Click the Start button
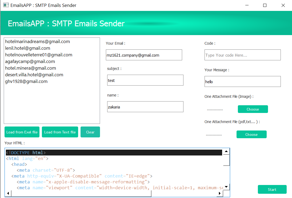 point(272,189)
